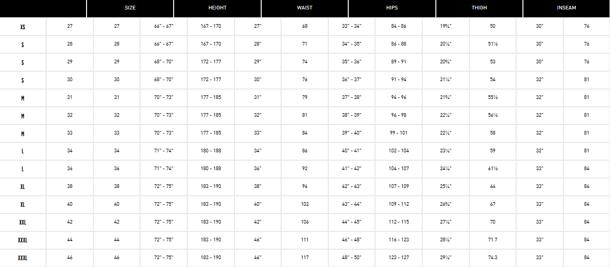Select the thigh cell showing 71.7
610x267 pixels.
point(493,240)
